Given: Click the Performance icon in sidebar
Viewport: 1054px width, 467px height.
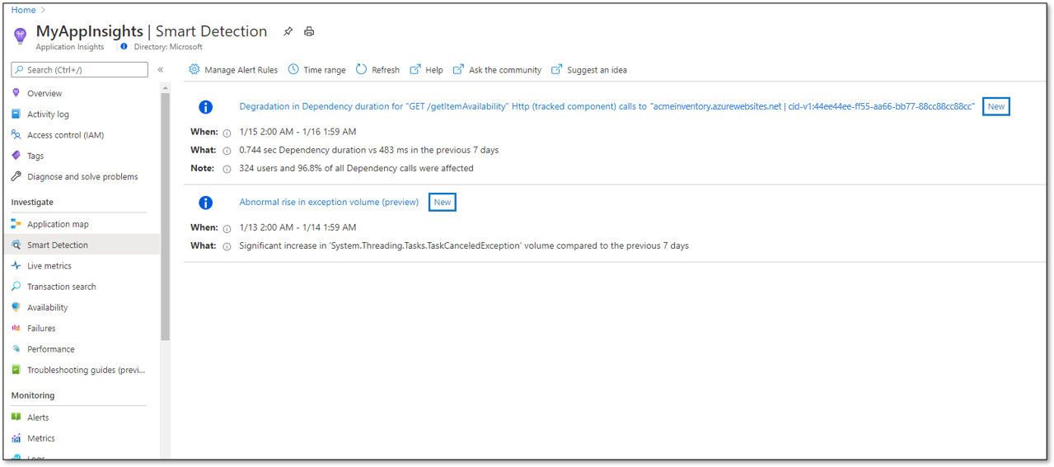Looking at the screenshot, I should pyautogui.click(x=16, y=349).
